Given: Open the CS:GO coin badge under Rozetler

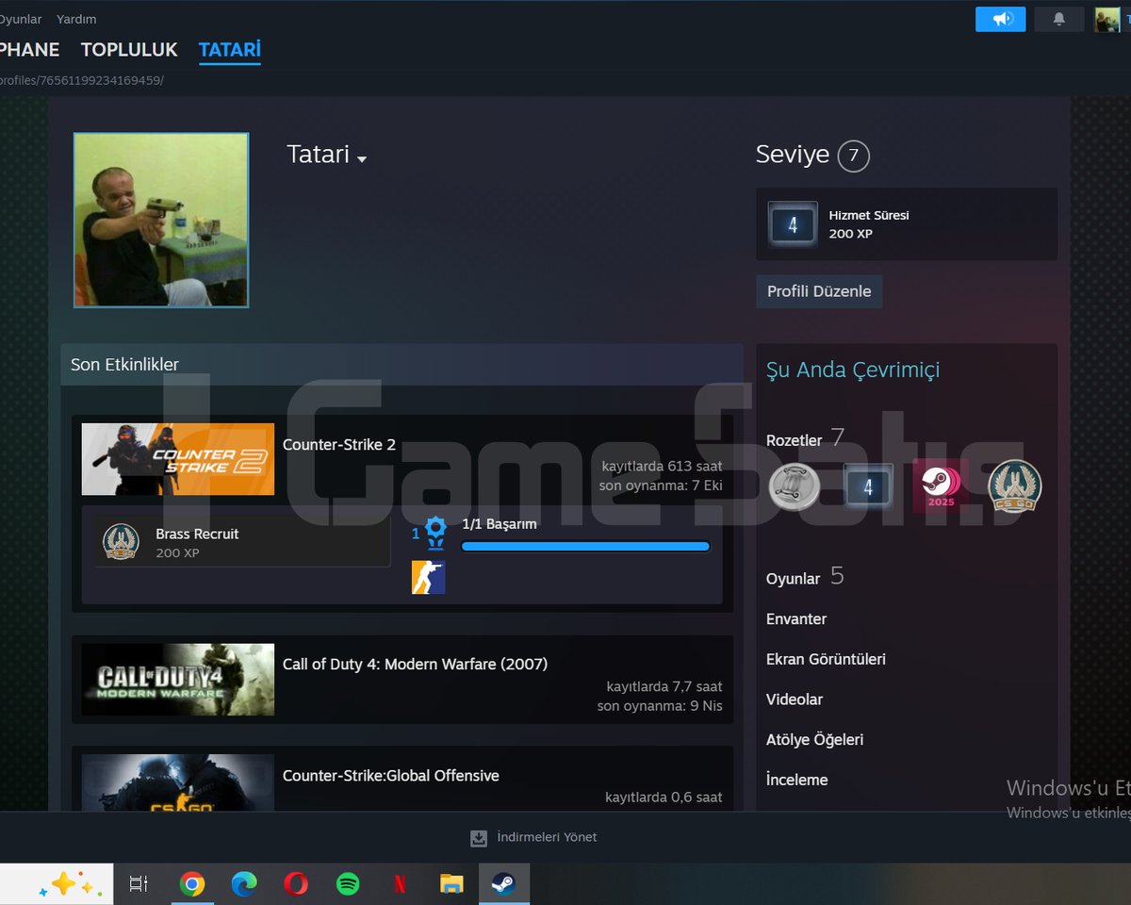Looking at the screenshot, I should click(x=1014, y=486).
